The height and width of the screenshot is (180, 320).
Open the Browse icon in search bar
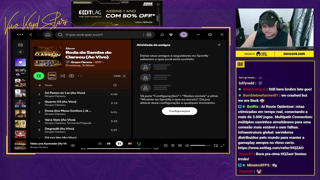pyautogui.click(x=149, y=35)
